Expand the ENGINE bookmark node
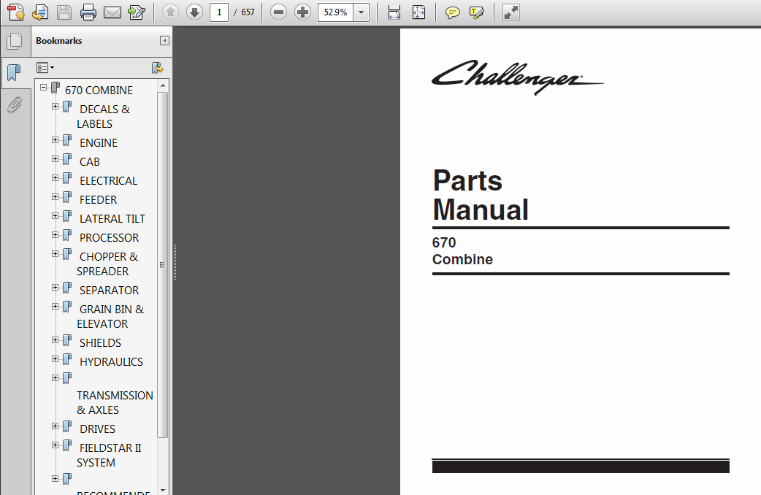The image size is (761, 495). click(x=55, y=139)
